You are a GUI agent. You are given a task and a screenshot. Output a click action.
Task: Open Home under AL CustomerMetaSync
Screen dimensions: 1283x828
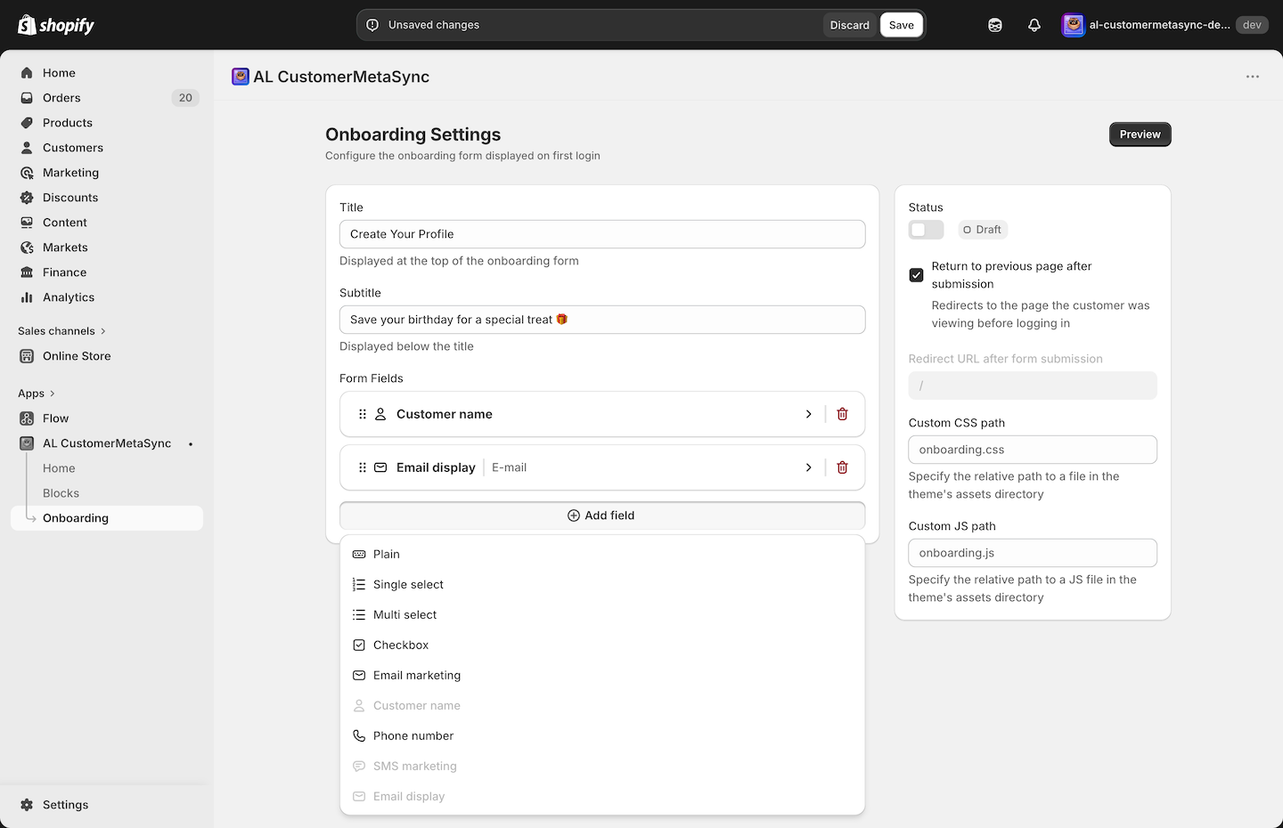pyautogui.click(x=59, y=468)
